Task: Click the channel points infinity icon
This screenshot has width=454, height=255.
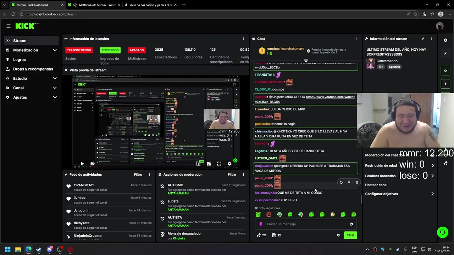Action: coord(261,235)
